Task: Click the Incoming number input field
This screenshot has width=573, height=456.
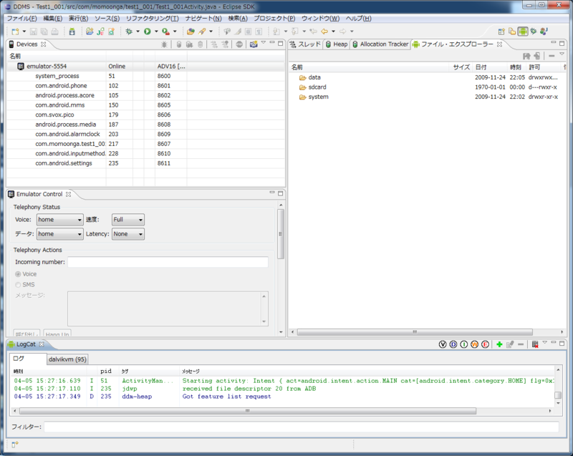Action: pos(168,262)
